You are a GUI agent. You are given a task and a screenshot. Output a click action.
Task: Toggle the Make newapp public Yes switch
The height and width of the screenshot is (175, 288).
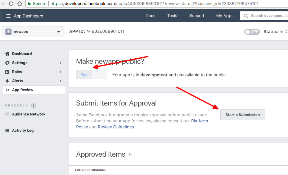pyautogui.click(x=92, y=75)
